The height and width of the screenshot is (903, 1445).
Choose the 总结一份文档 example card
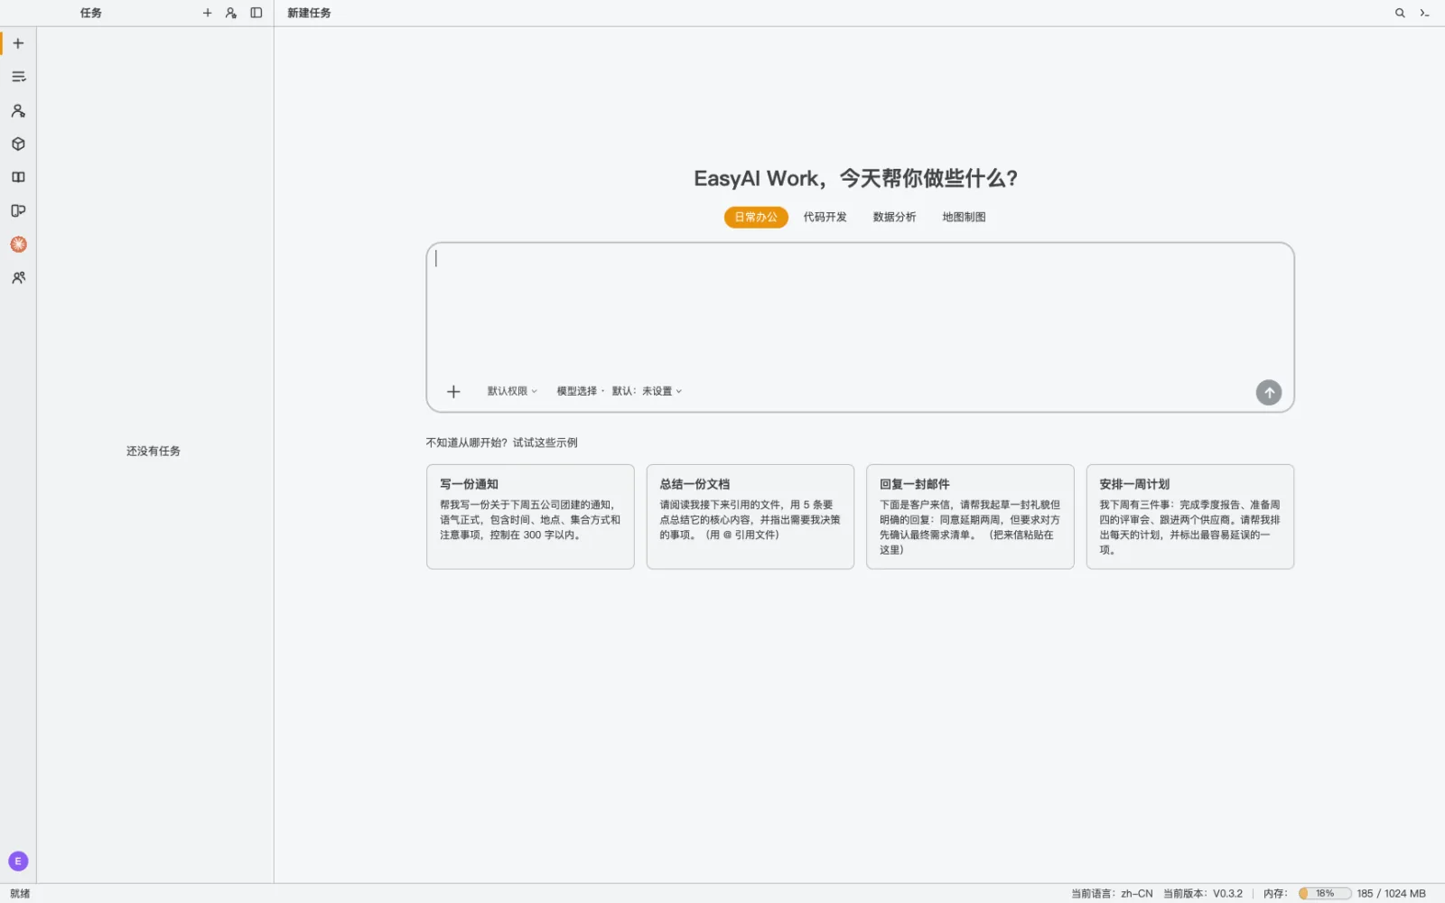[x=750, y=517]
